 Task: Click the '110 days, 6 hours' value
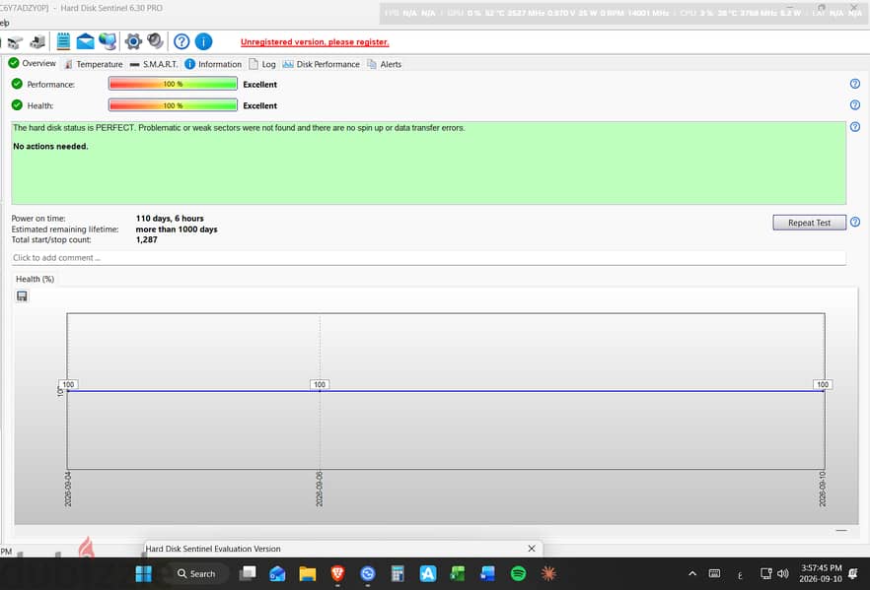[170, 219]
